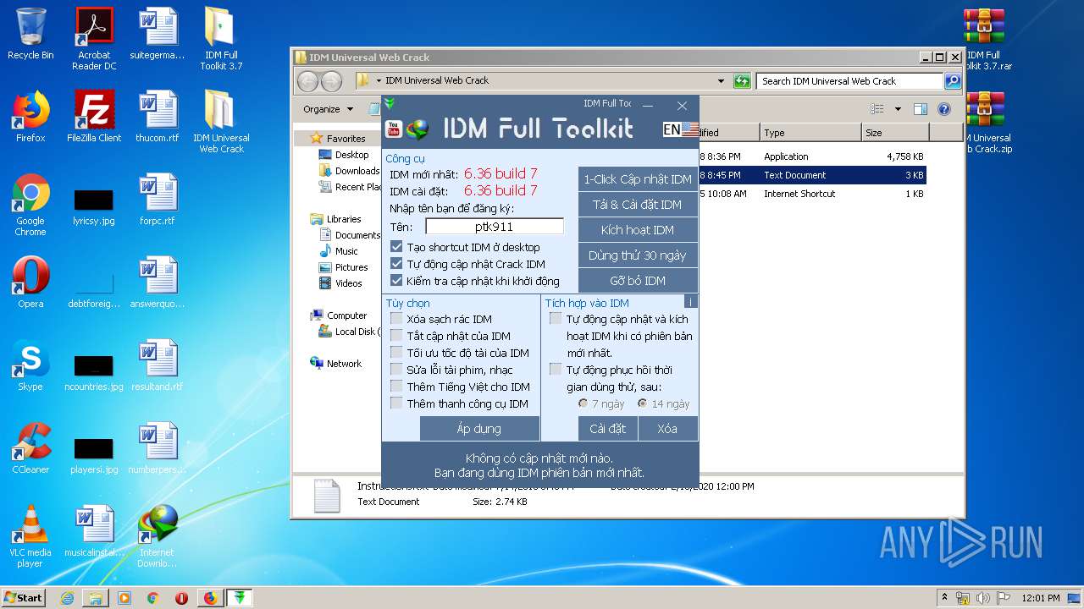Click 'Áp dụng' apply button
1084x609 pixels.
(479, 429)
